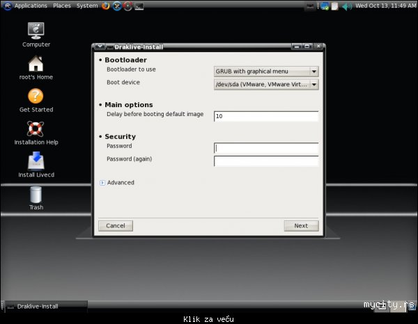Image resolution: width=418 pixels, height=324 pixels.
Task: Open the System menu
Action: coord(87,6)
